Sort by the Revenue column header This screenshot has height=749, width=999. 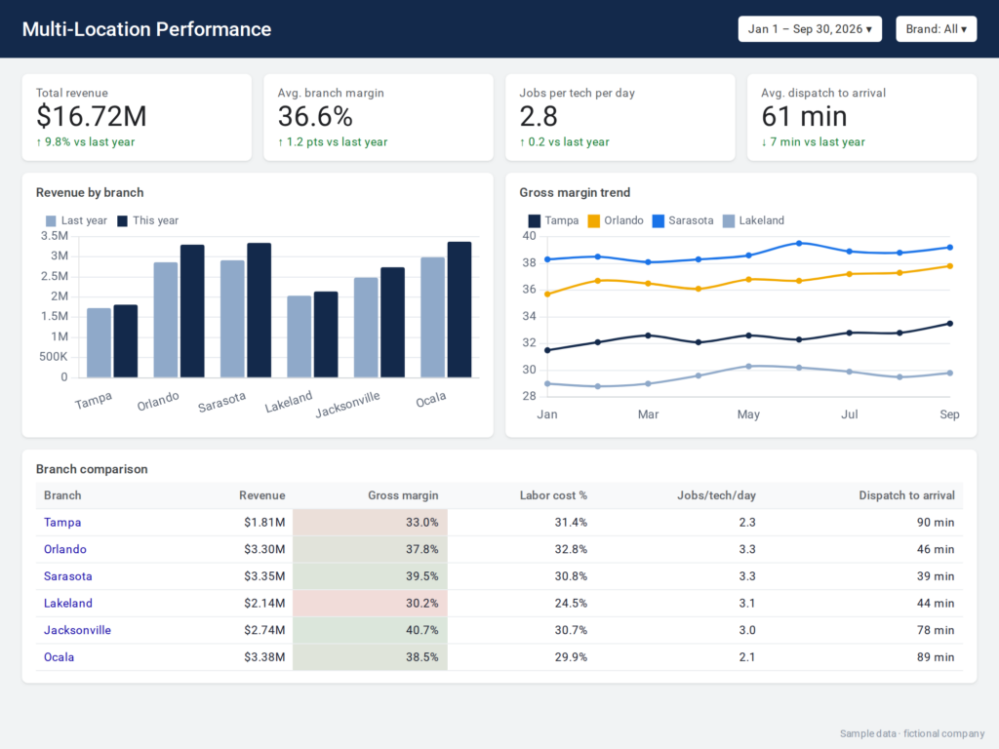[261, 495]
